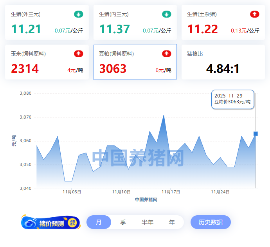This screenshot has width=270, height=247.
Task: Click the 11.21 外三元 price value
Action: [26, 29]
